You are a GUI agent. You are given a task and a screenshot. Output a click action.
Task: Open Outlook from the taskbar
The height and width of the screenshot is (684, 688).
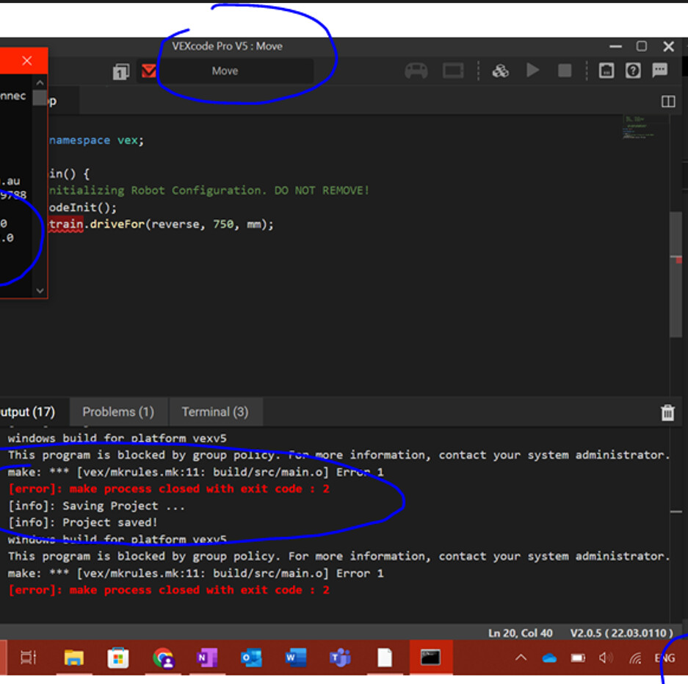click(251, 658)
